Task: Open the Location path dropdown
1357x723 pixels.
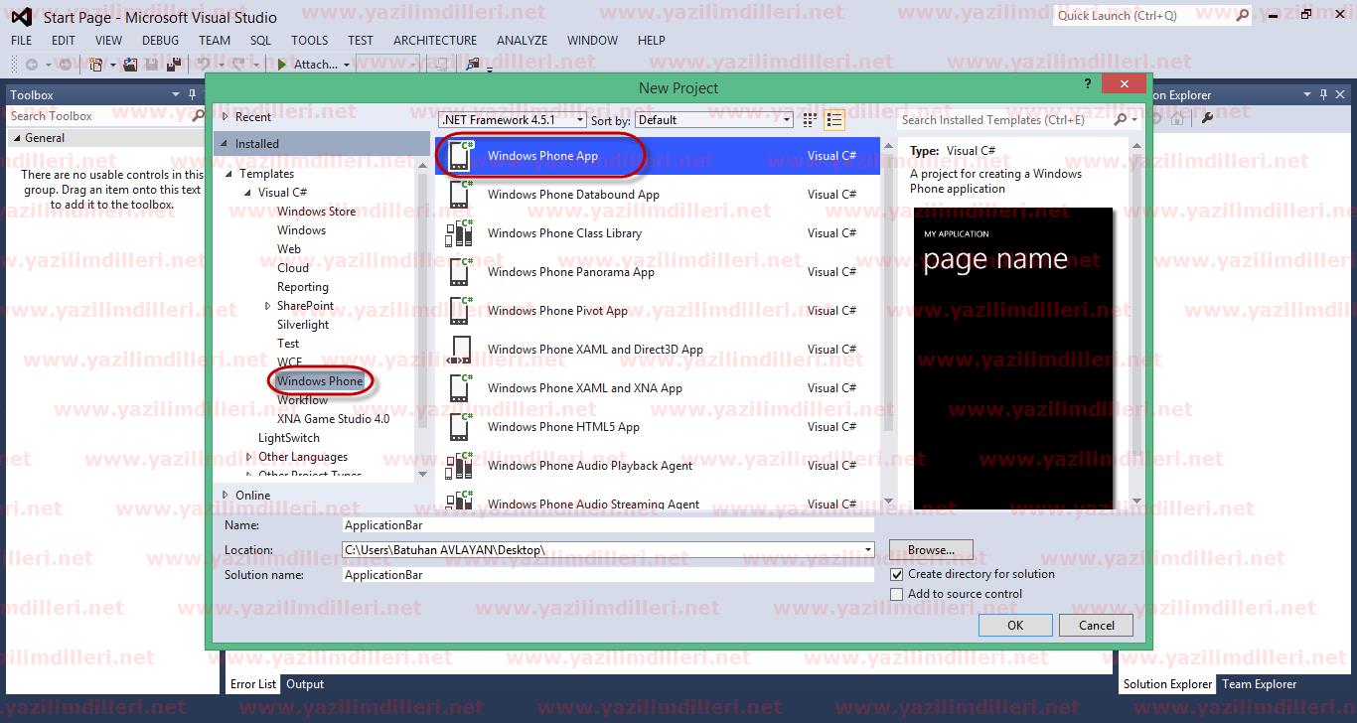Action: tap(868, 550)
